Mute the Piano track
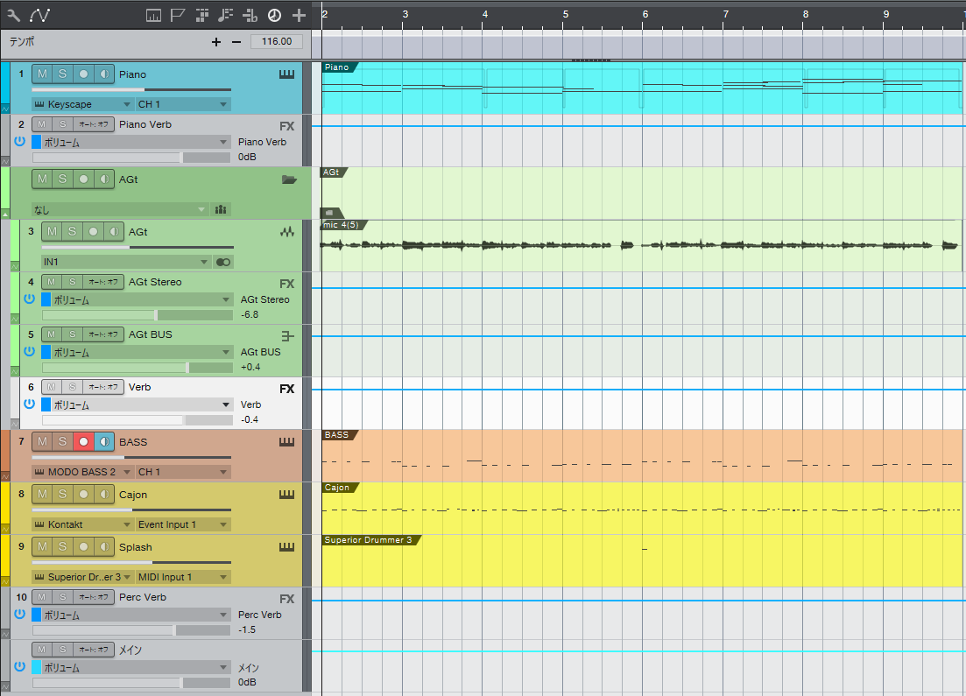The image size is (966, 696). (x=42, y=74)
